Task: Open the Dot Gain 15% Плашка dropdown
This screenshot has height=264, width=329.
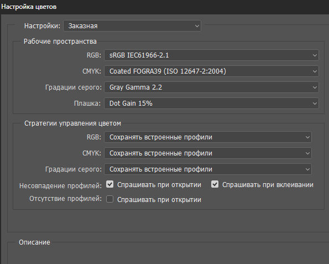Action: [211, 103]
